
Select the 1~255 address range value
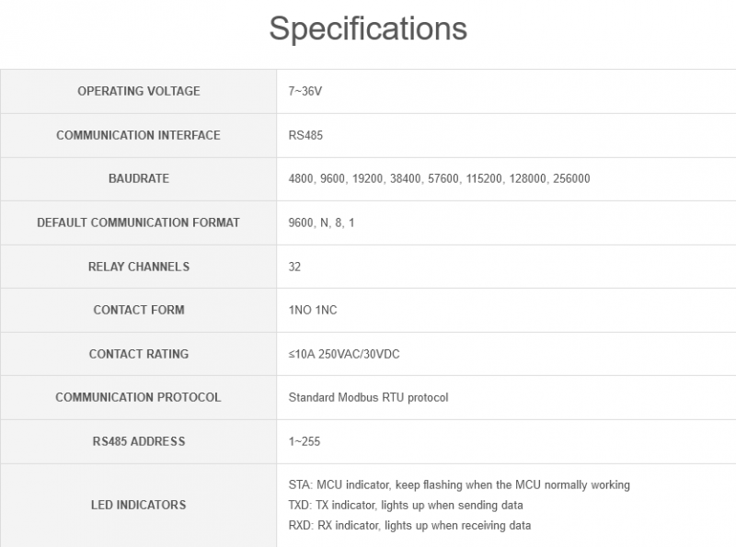[305, 441]
